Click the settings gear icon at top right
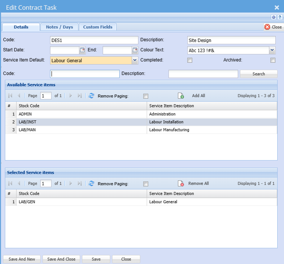The image size is (284, 264). [x=274, y=17]
